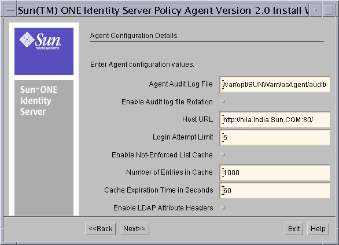Maximize the installer window using title bar square
Viewport: 339px width, 245px height.
pos(329,10)
